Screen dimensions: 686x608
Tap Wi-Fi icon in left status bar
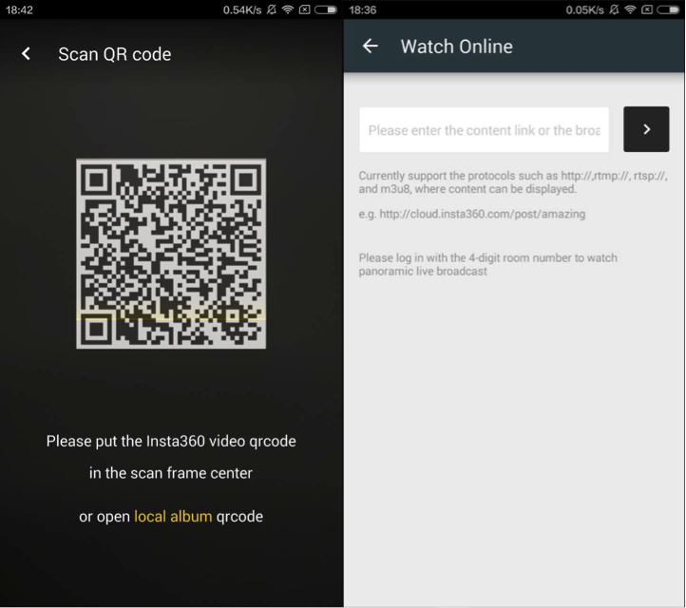pyautogui.click(x=288, y=9)
